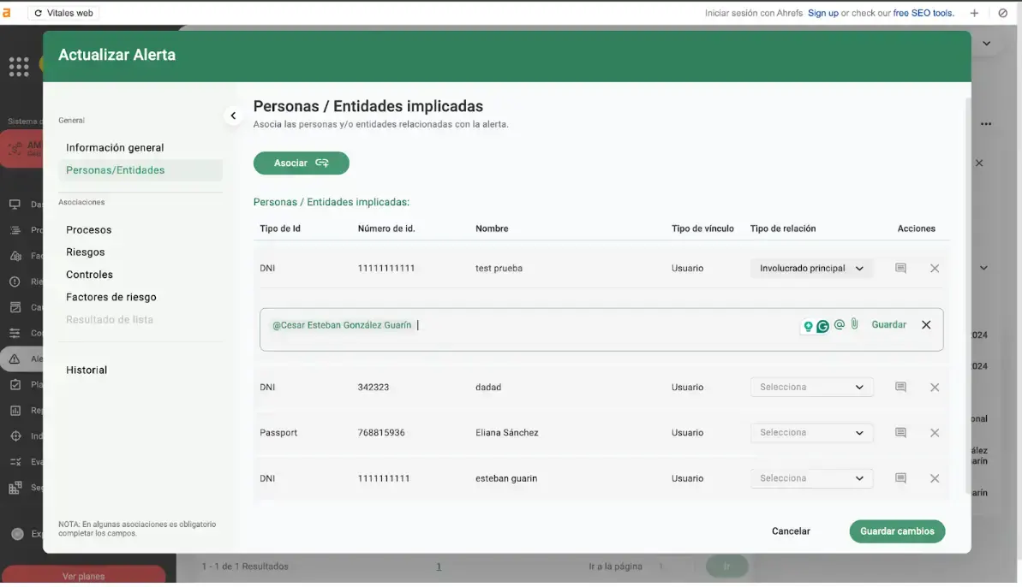Close the comment box with X
This screenshot has width=1022, height=587.
(926, 325)
